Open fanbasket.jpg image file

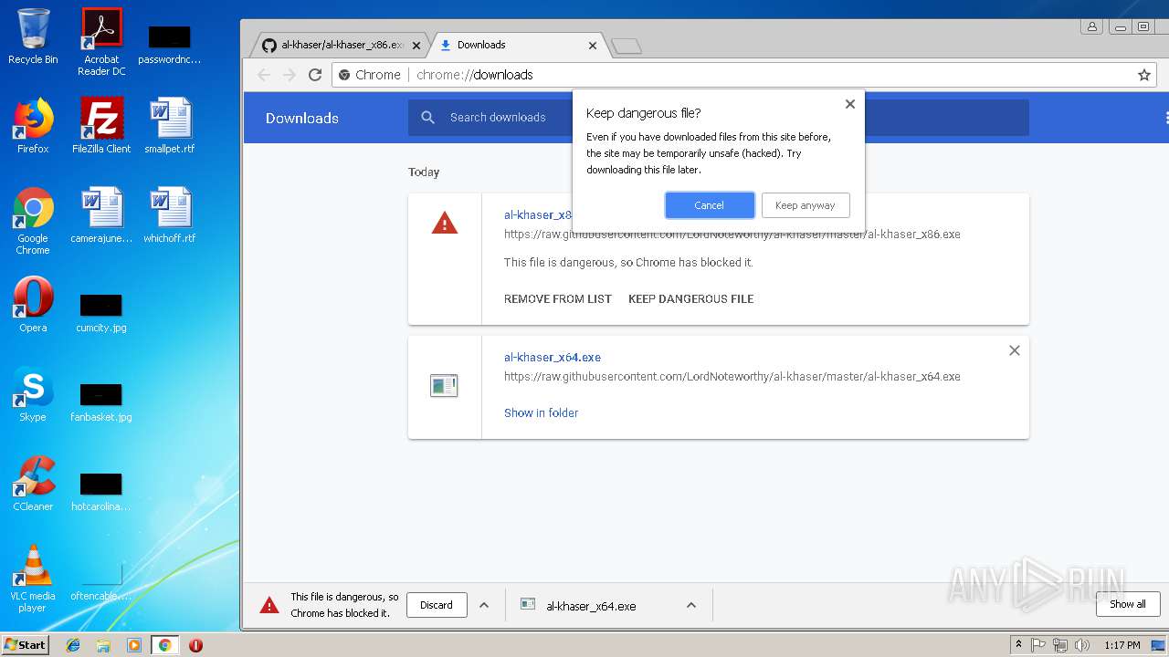click(101, 401)
